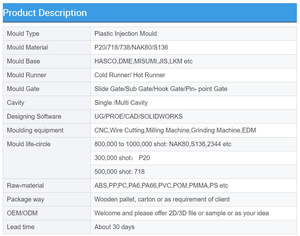Click the Moulding equipment label

click(x=35, y=130)
